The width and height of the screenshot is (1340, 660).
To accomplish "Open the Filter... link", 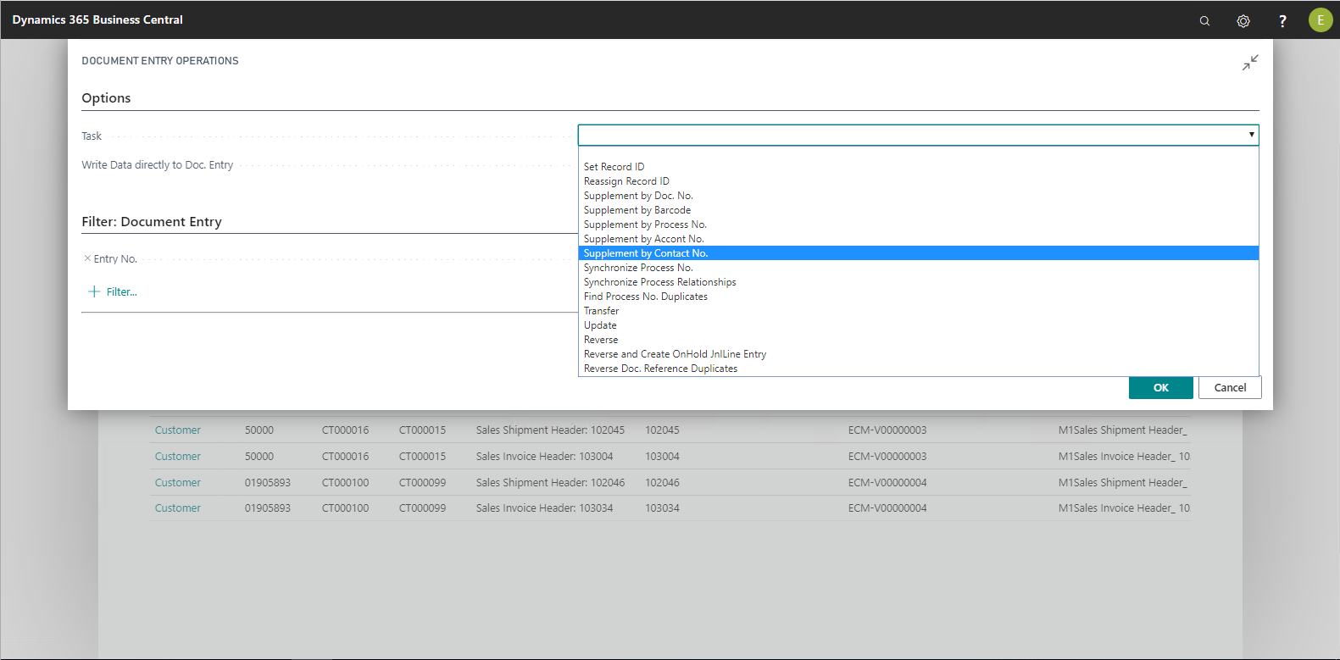I will [121, 292].
